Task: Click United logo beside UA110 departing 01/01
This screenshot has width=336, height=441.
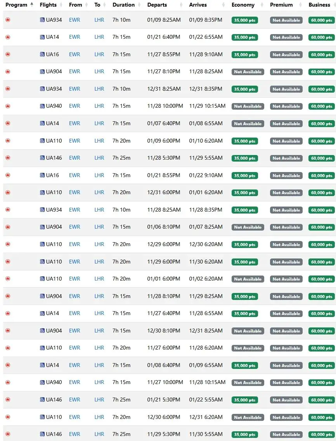Action: point(42,279)
